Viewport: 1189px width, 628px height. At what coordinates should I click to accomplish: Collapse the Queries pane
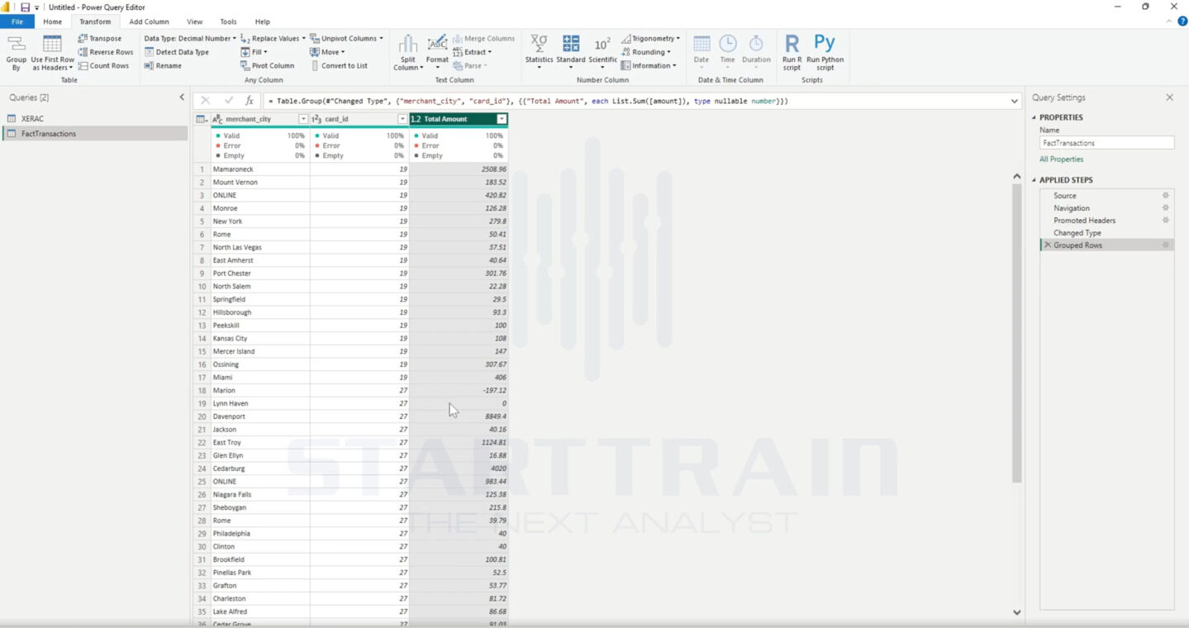tap(182, 98)
